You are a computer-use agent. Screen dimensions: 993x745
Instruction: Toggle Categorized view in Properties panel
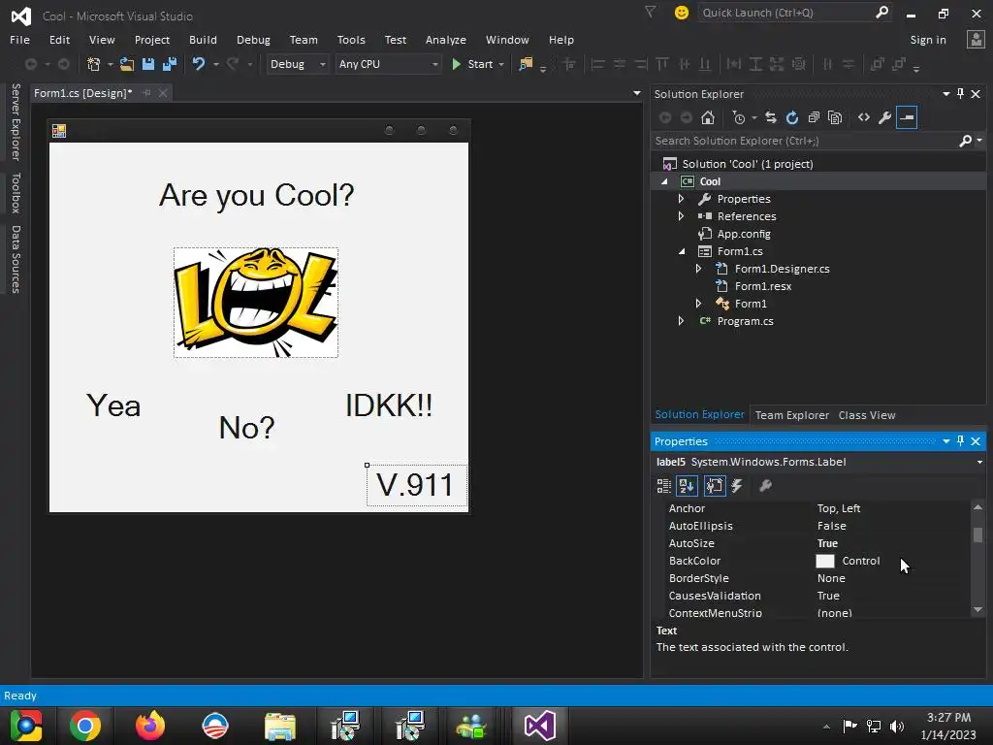[663, 486]
